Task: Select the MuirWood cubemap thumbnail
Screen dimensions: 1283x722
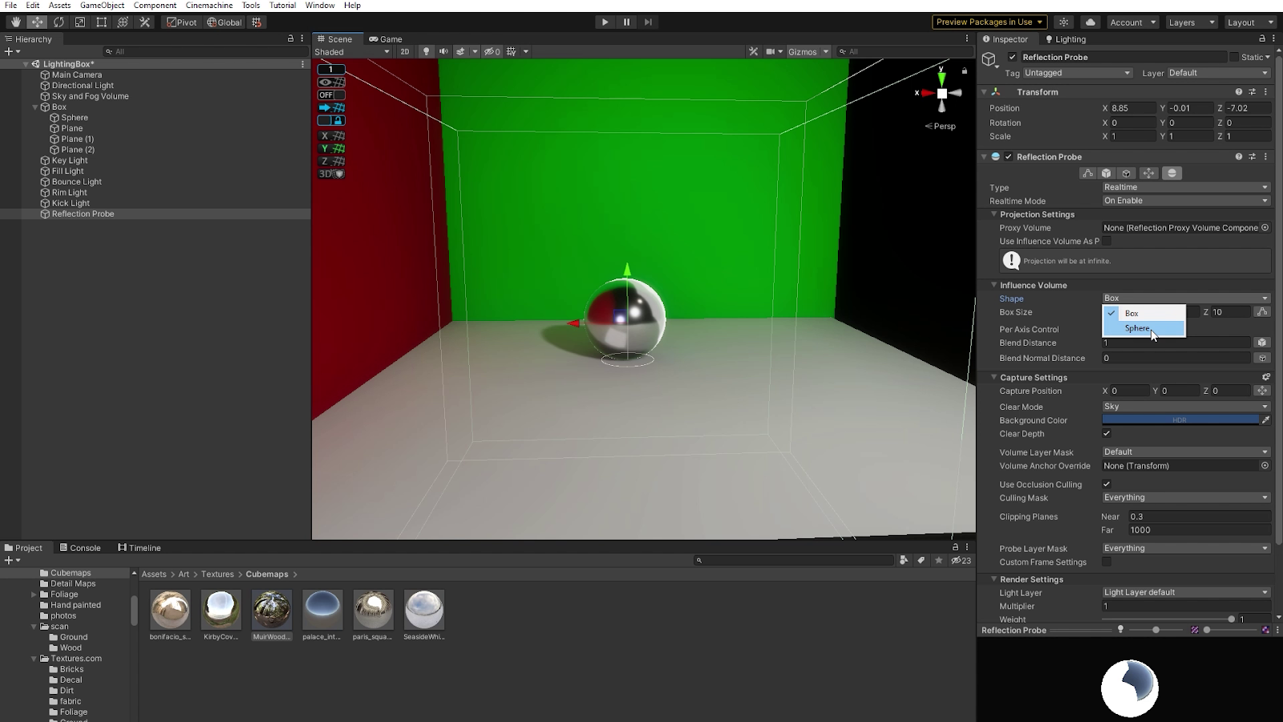Action: pos(271,608)
